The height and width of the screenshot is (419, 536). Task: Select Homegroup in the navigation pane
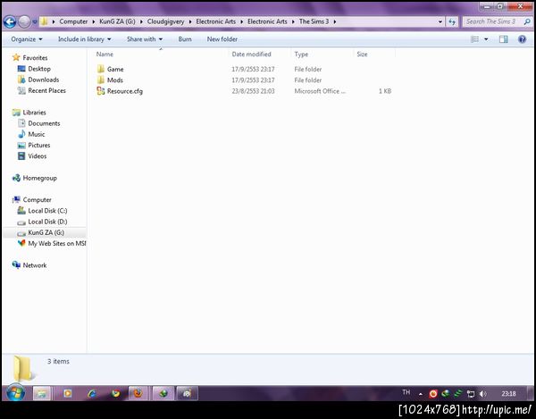click(39, 178)
